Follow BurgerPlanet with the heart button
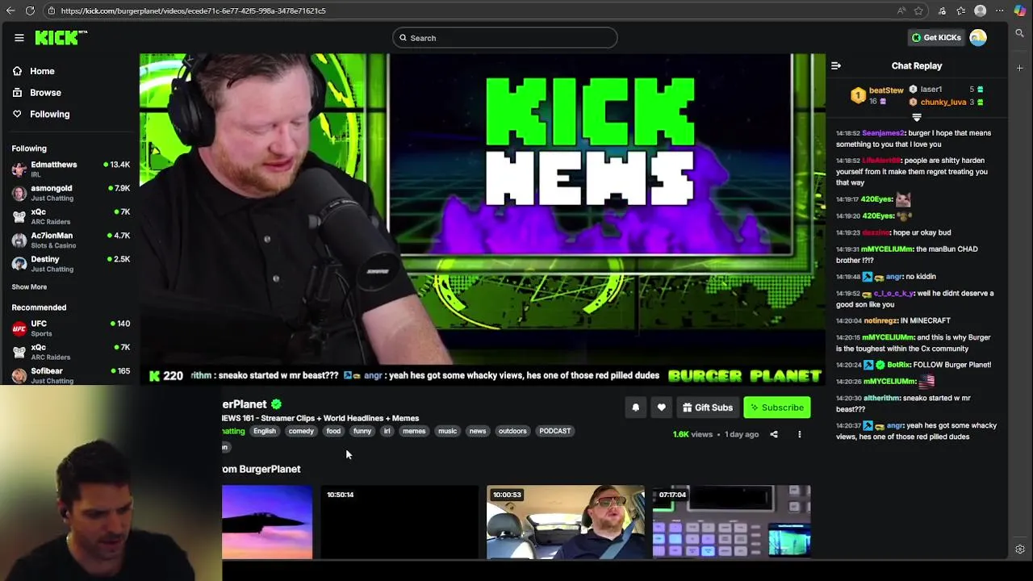 click(x=661, y=408)
